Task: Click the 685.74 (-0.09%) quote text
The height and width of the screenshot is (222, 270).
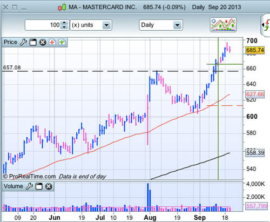Action: click(164, 7)
